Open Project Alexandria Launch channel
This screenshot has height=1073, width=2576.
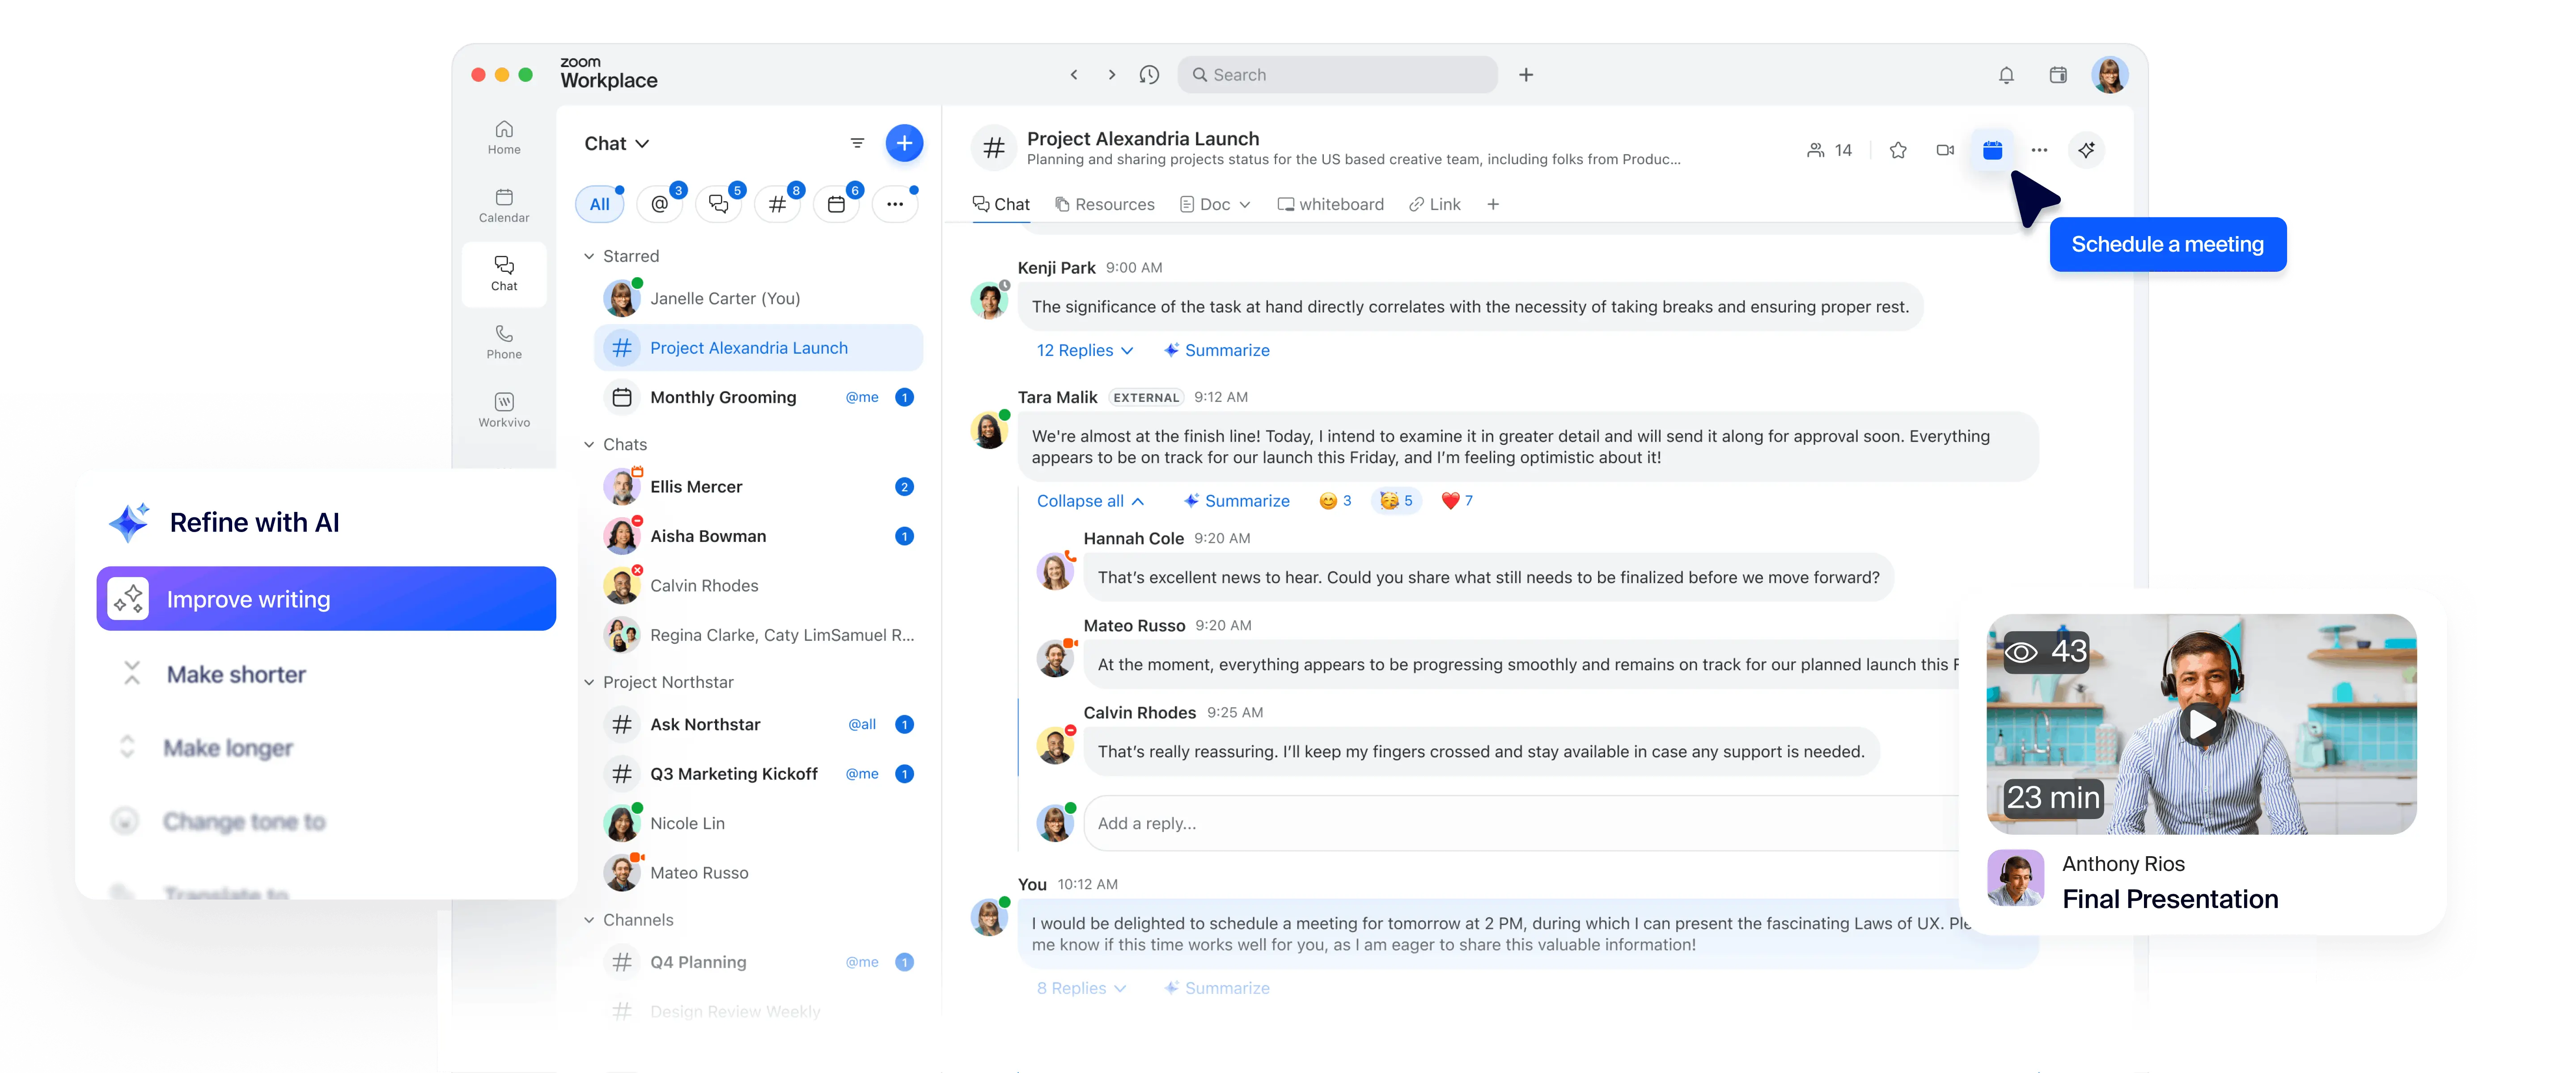[x=758, y=348]
